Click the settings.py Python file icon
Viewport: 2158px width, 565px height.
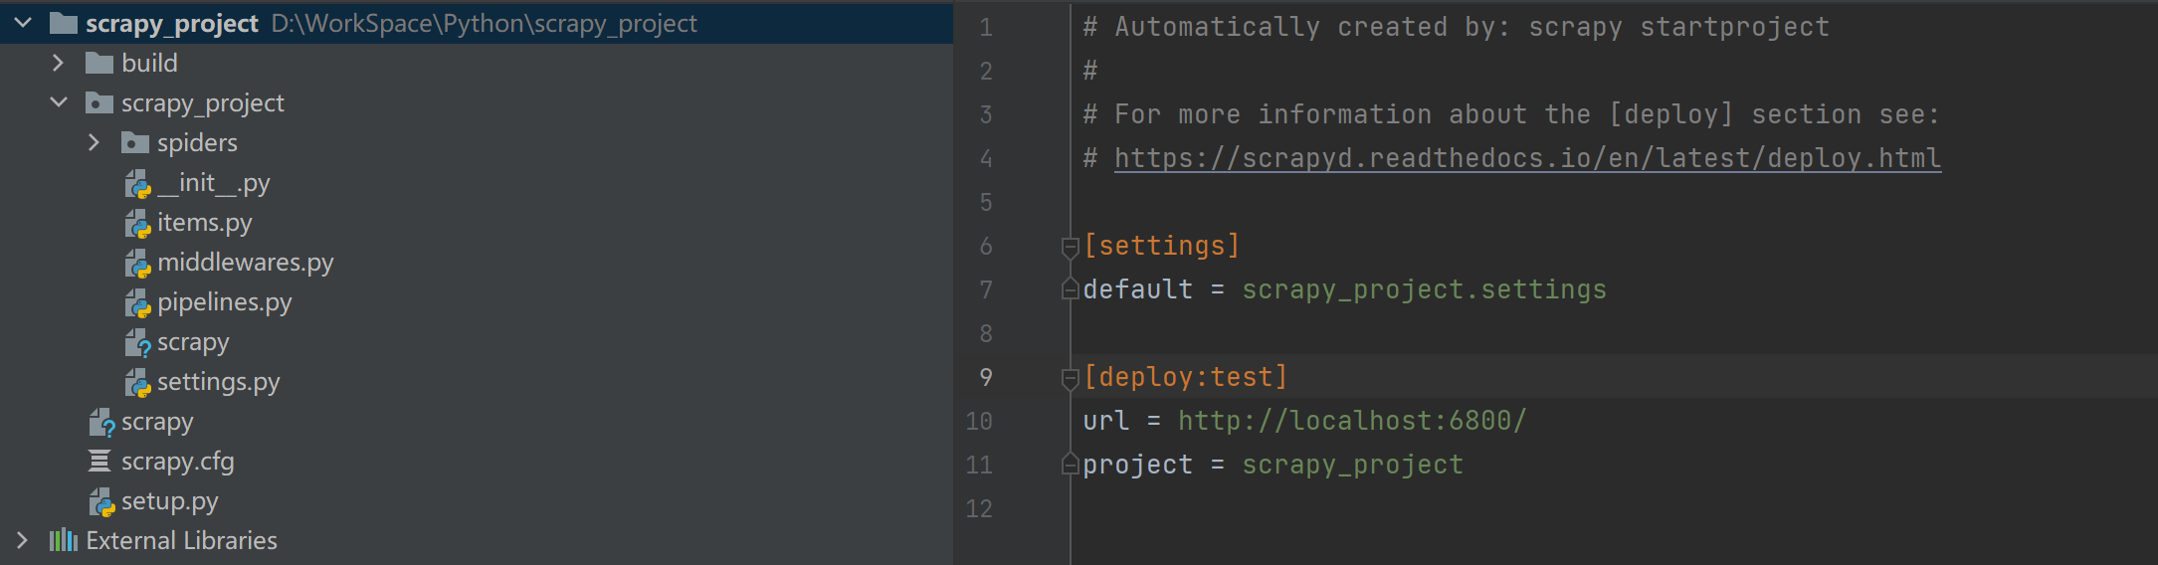(x=137, y=382)
